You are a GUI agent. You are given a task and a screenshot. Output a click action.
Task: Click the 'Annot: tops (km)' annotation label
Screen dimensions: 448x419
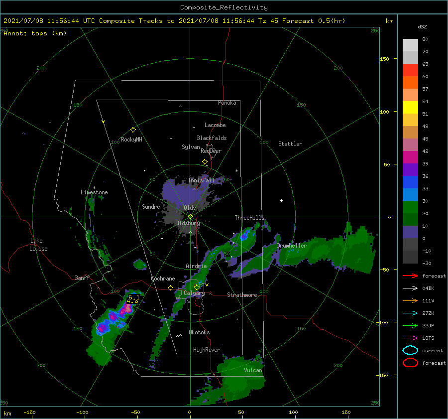[x=35, y=33]
